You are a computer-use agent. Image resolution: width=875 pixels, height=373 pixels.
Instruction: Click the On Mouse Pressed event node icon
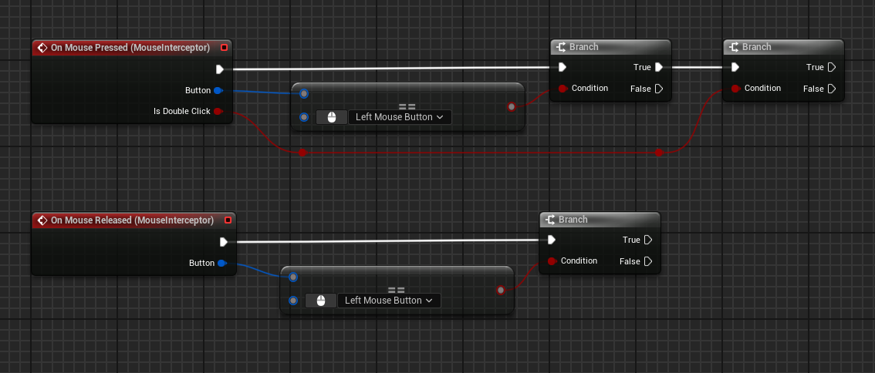coord(42,48)
